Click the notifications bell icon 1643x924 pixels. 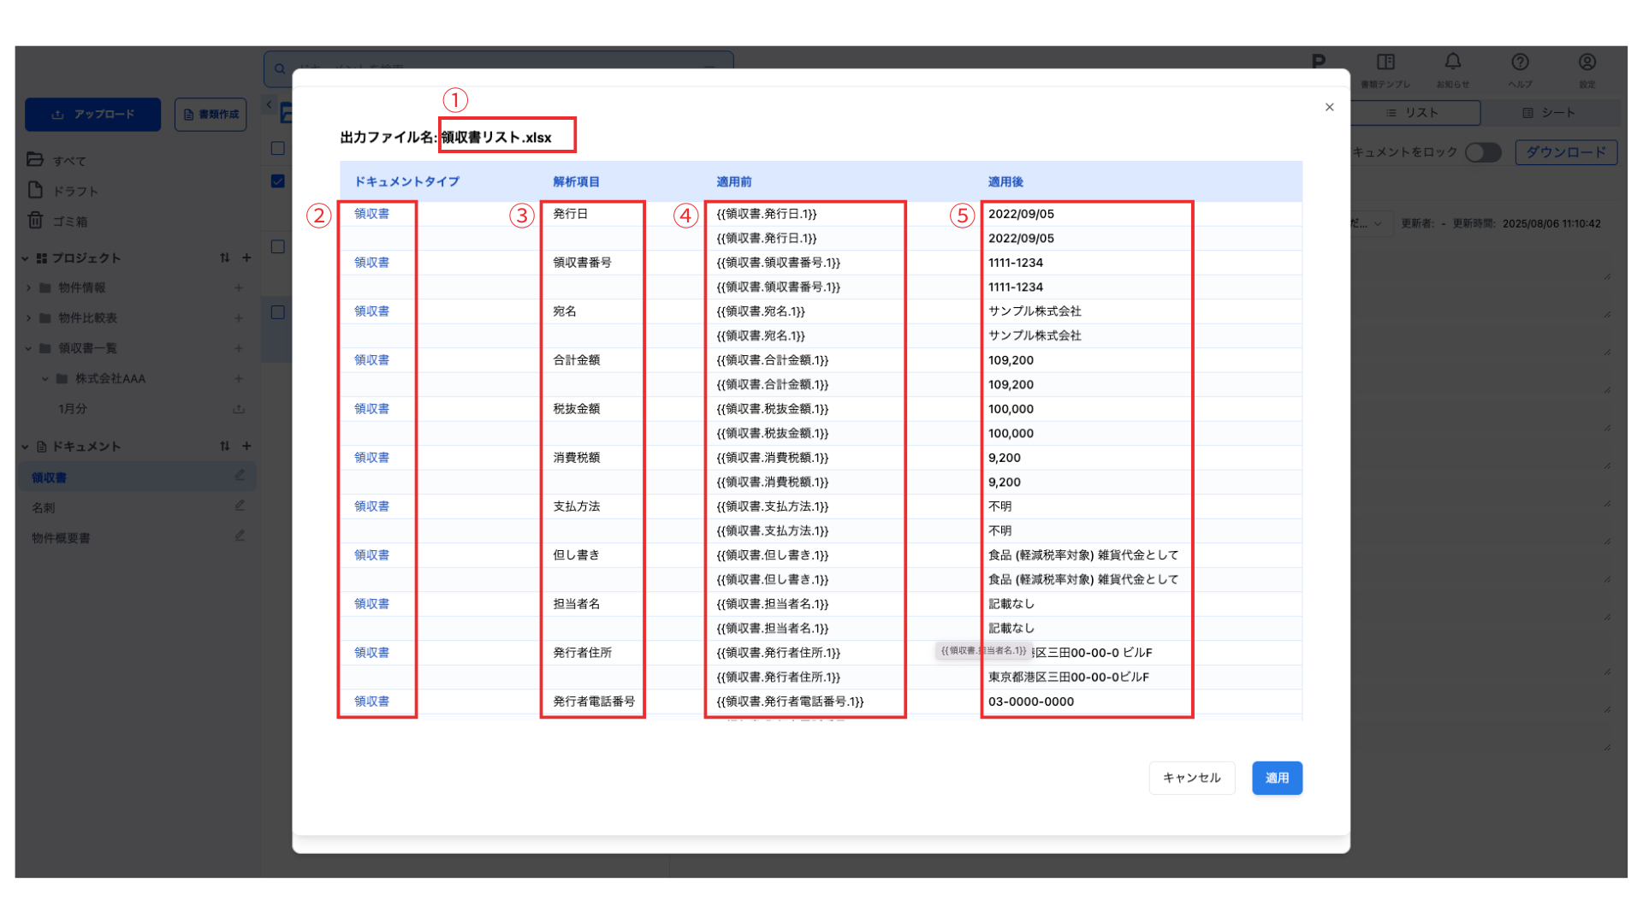pyautogui.click(x=1453, y=62)
